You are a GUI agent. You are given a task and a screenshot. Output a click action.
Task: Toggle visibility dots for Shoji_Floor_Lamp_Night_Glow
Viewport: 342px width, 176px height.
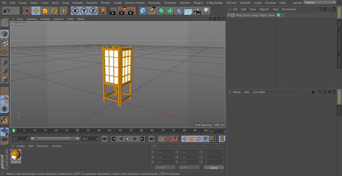click(x=282, y=15)
